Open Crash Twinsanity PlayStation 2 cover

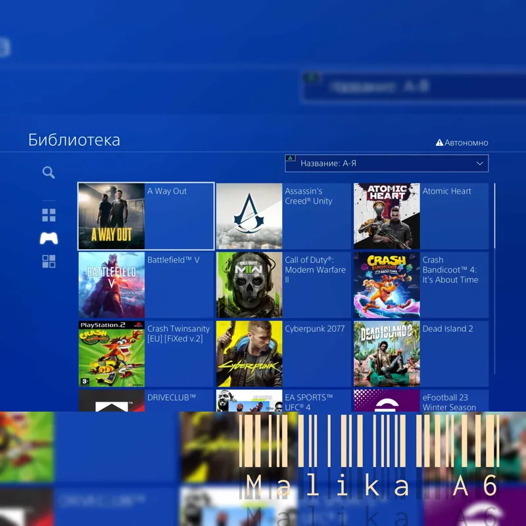(x=112, y=354)
